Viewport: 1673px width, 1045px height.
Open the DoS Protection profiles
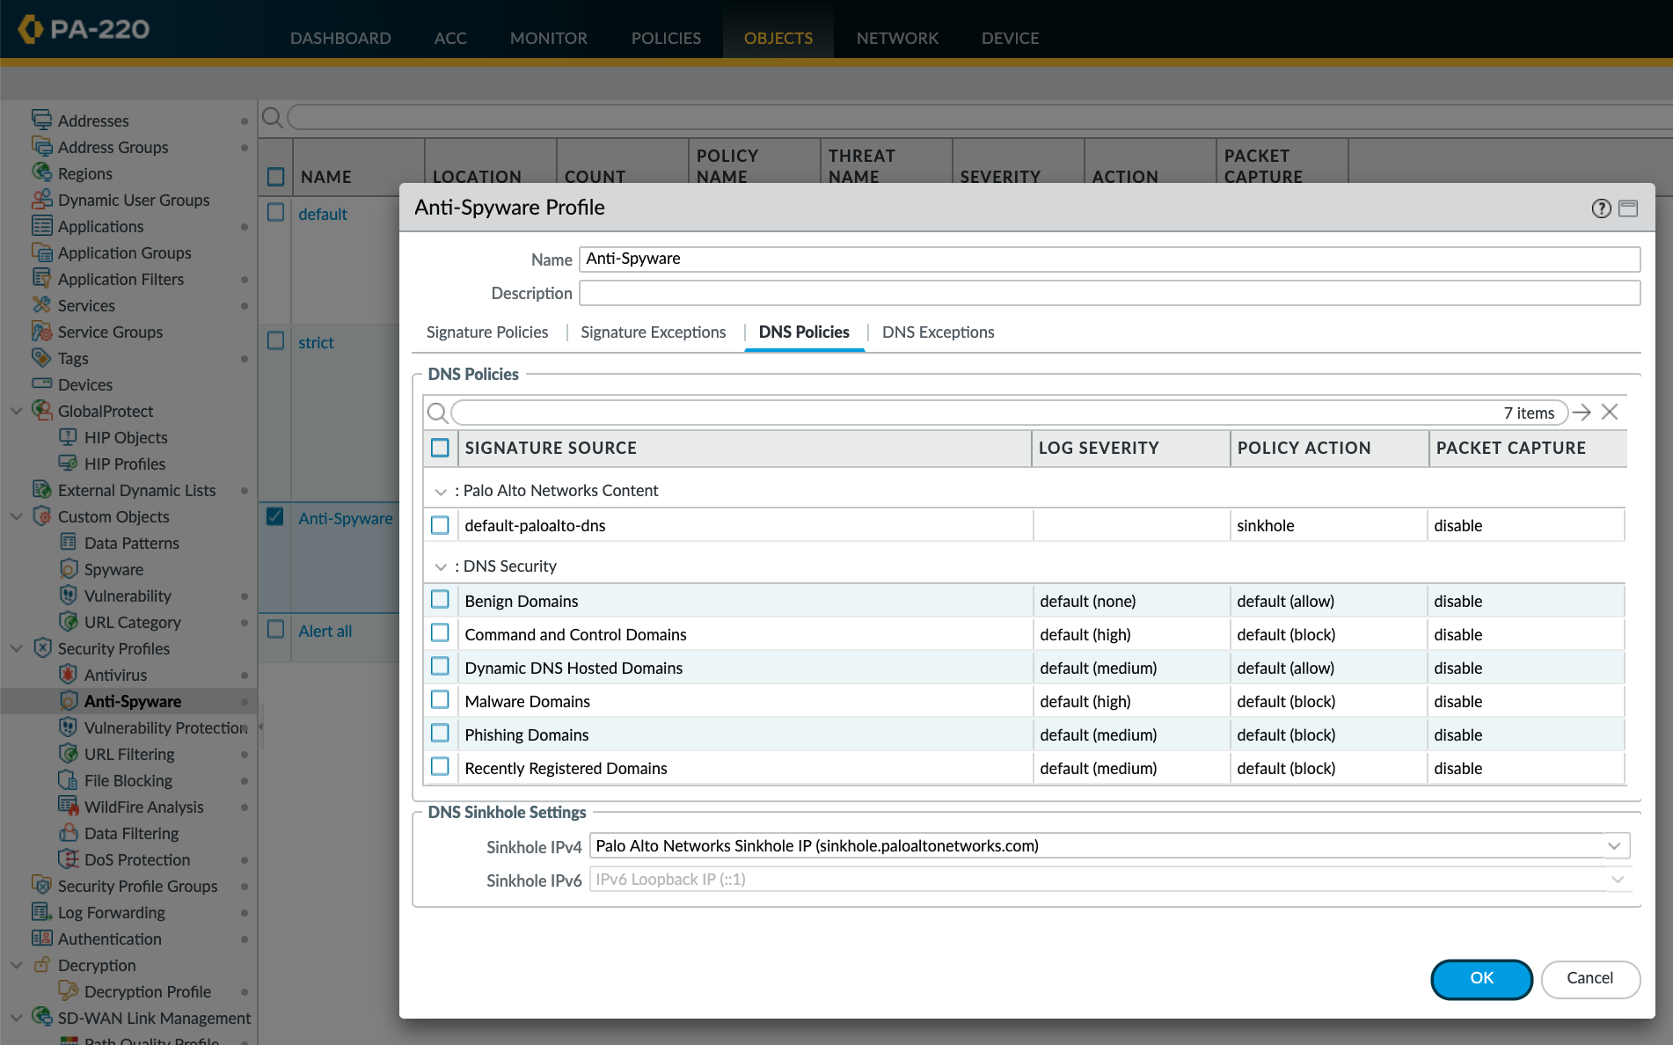pos(136,859)
